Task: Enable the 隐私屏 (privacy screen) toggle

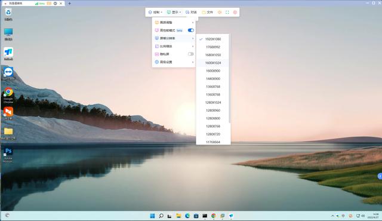Action: pos(191,54)
